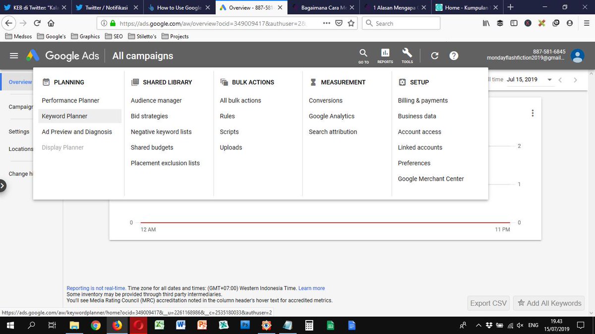Open Audience manager in Shared Library
The height and width of the screenshot is (334, 595).
click(156, 100)
